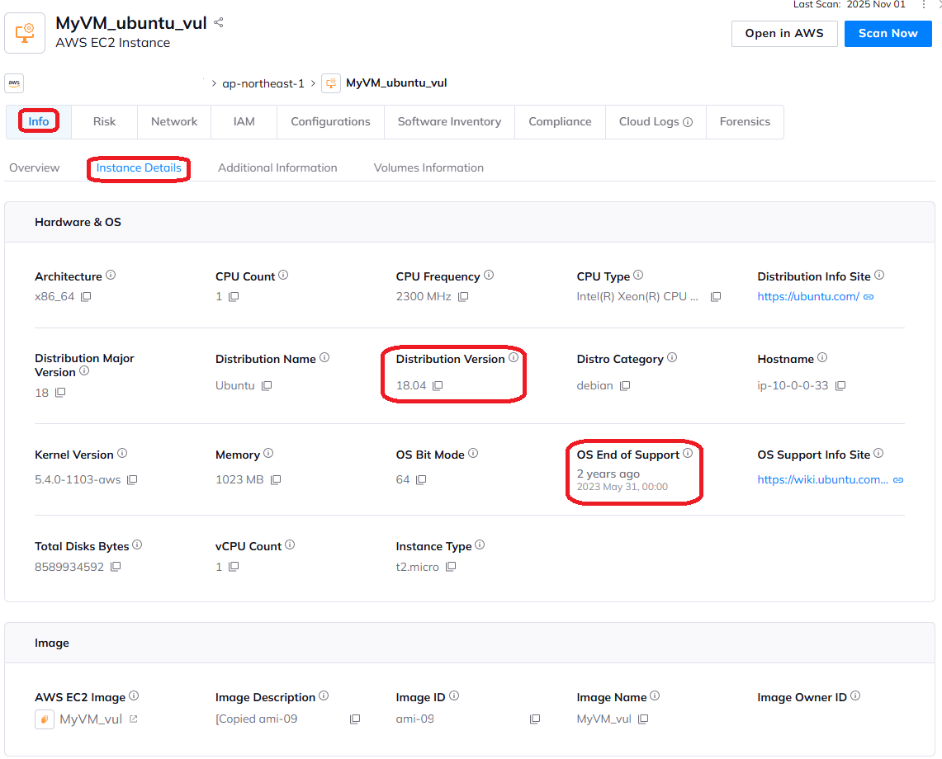Copy the Architecture value x86_64
This screenshot has width=942, height=759.
pyautogui.click(x=86, y=297)
